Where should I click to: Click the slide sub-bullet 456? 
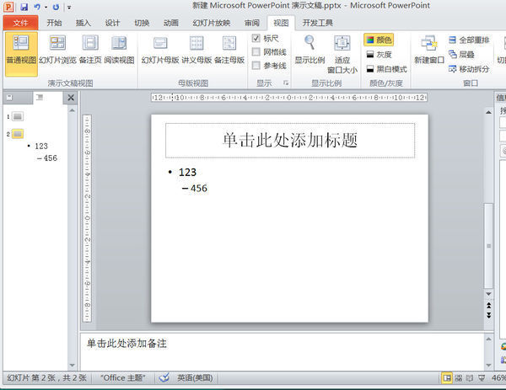pos(199,188)
